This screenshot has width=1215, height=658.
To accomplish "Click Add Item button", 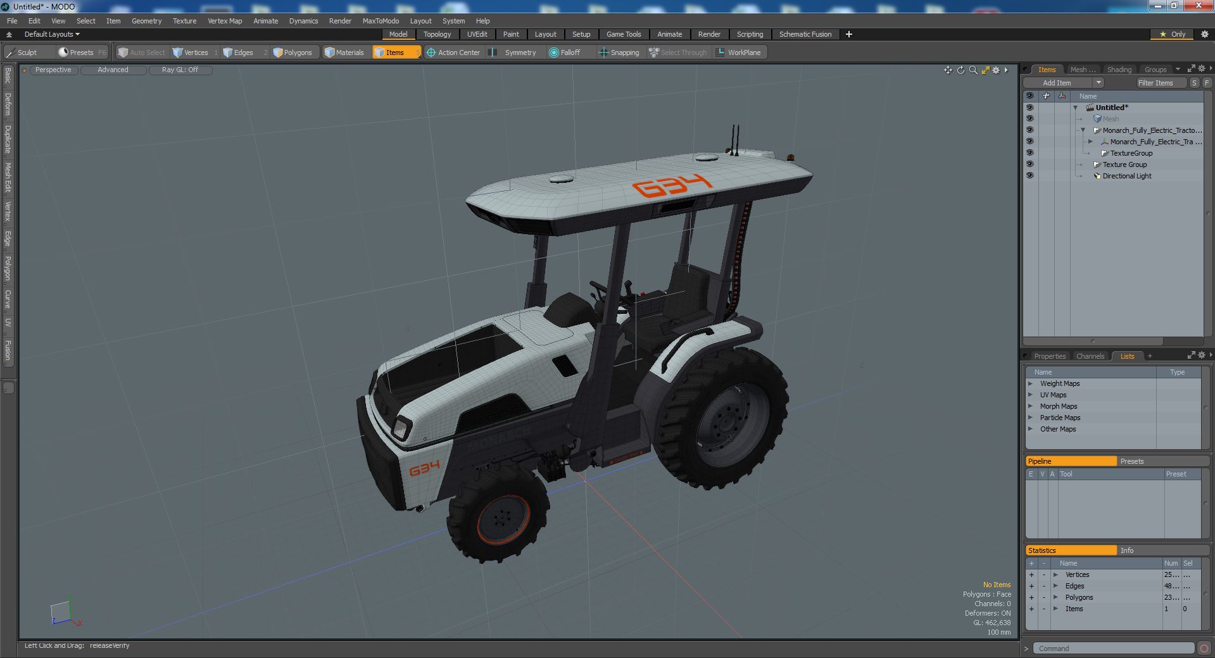I will [x=1057, y=83].
